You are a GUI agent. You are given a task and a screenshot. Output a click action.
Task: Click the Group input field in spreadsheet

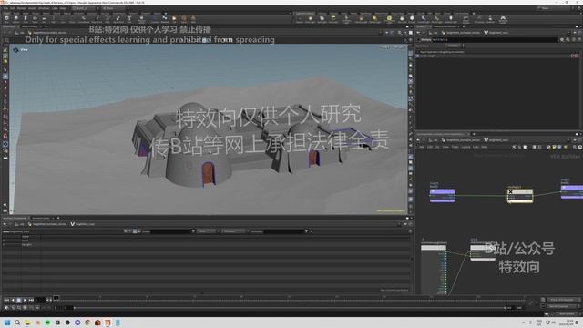(170, 231)
